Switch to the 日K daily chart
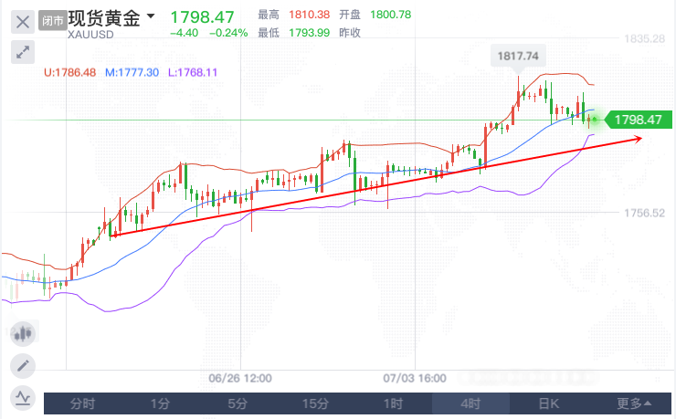Screen dimensions: 676x419 548,403
